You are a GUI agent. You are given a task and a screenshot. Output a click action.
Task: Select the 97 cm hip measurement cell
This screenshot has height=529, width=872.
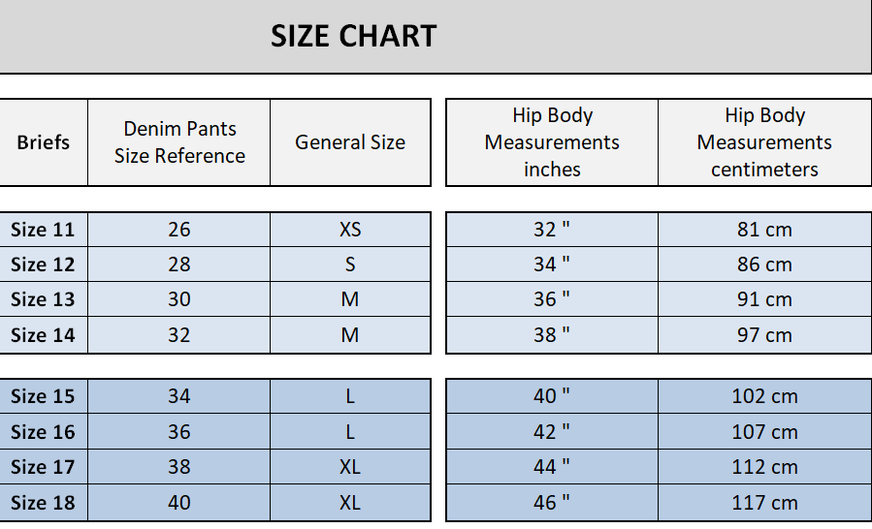point(764,335)
